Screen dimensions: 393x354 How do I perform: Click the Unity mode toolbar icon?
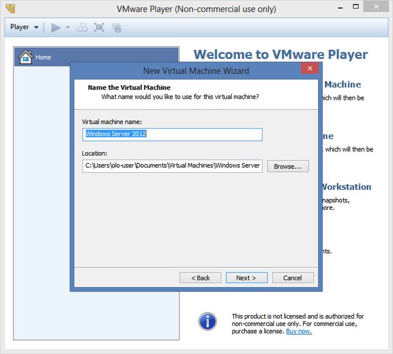click(117, 28)
